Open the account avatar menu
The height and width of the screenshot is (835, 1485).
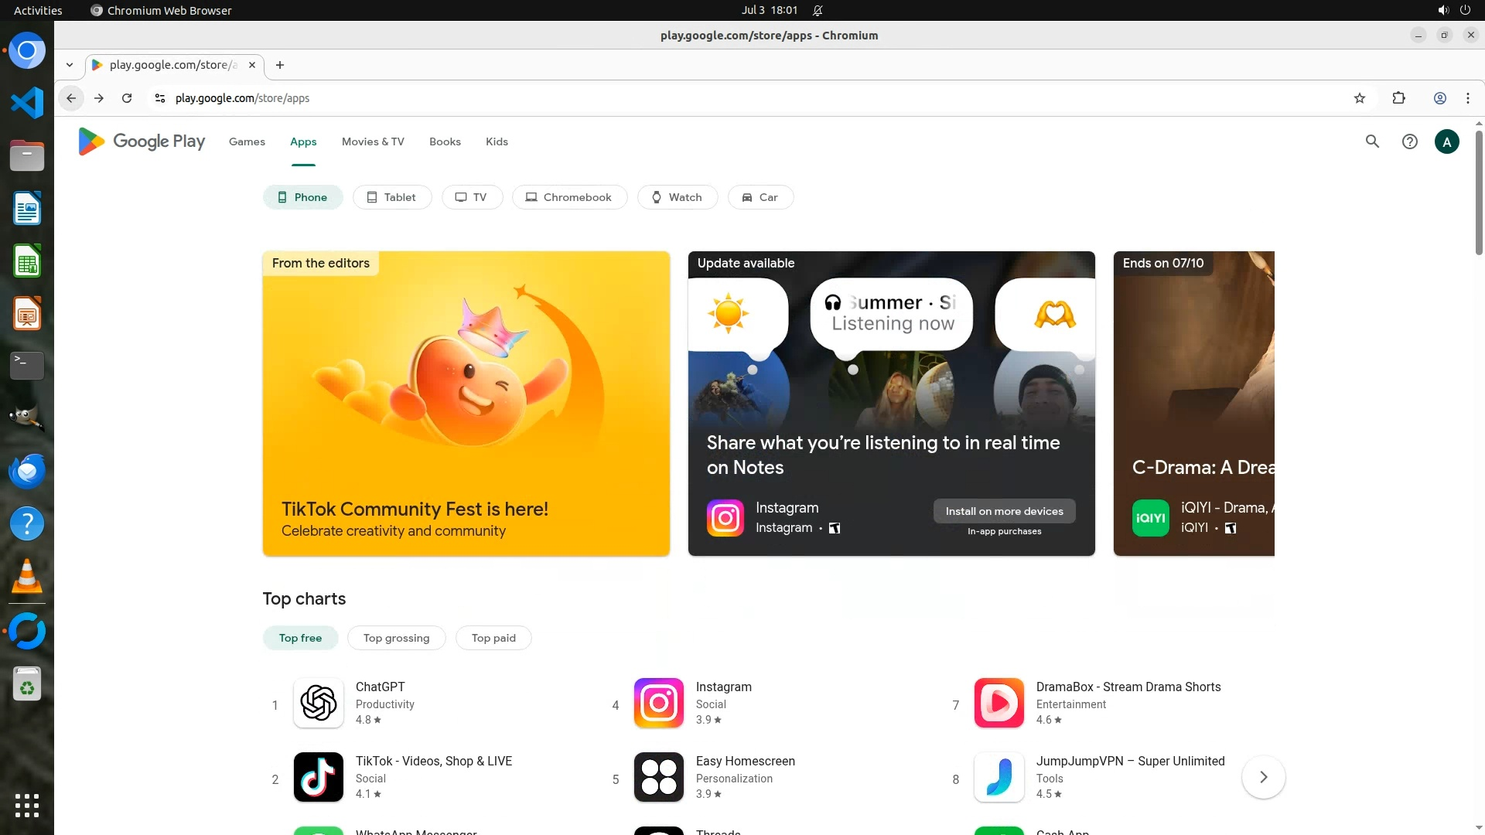click(1446, 141)
